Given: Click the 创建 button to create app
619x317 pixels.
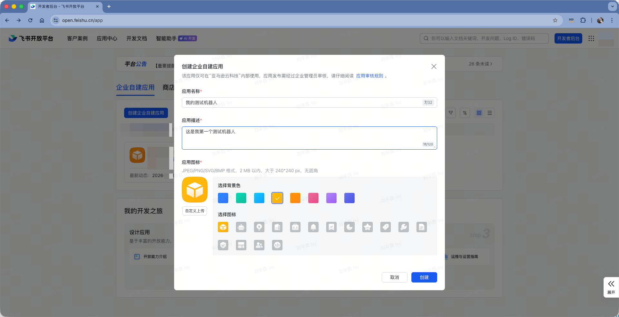Looking at the screenshot, I should pyautogui.click(x=424, y=277).
